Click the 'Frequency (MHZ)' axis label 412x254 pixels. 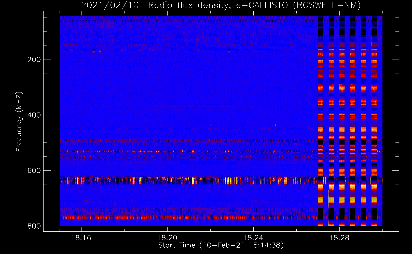pyautogui.click(x=19, y=122)
